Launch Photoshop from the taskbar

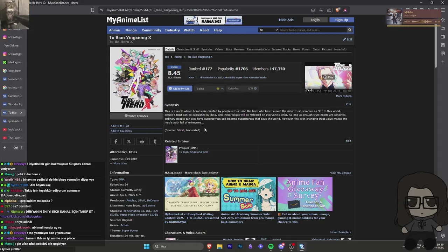[240, 246]
